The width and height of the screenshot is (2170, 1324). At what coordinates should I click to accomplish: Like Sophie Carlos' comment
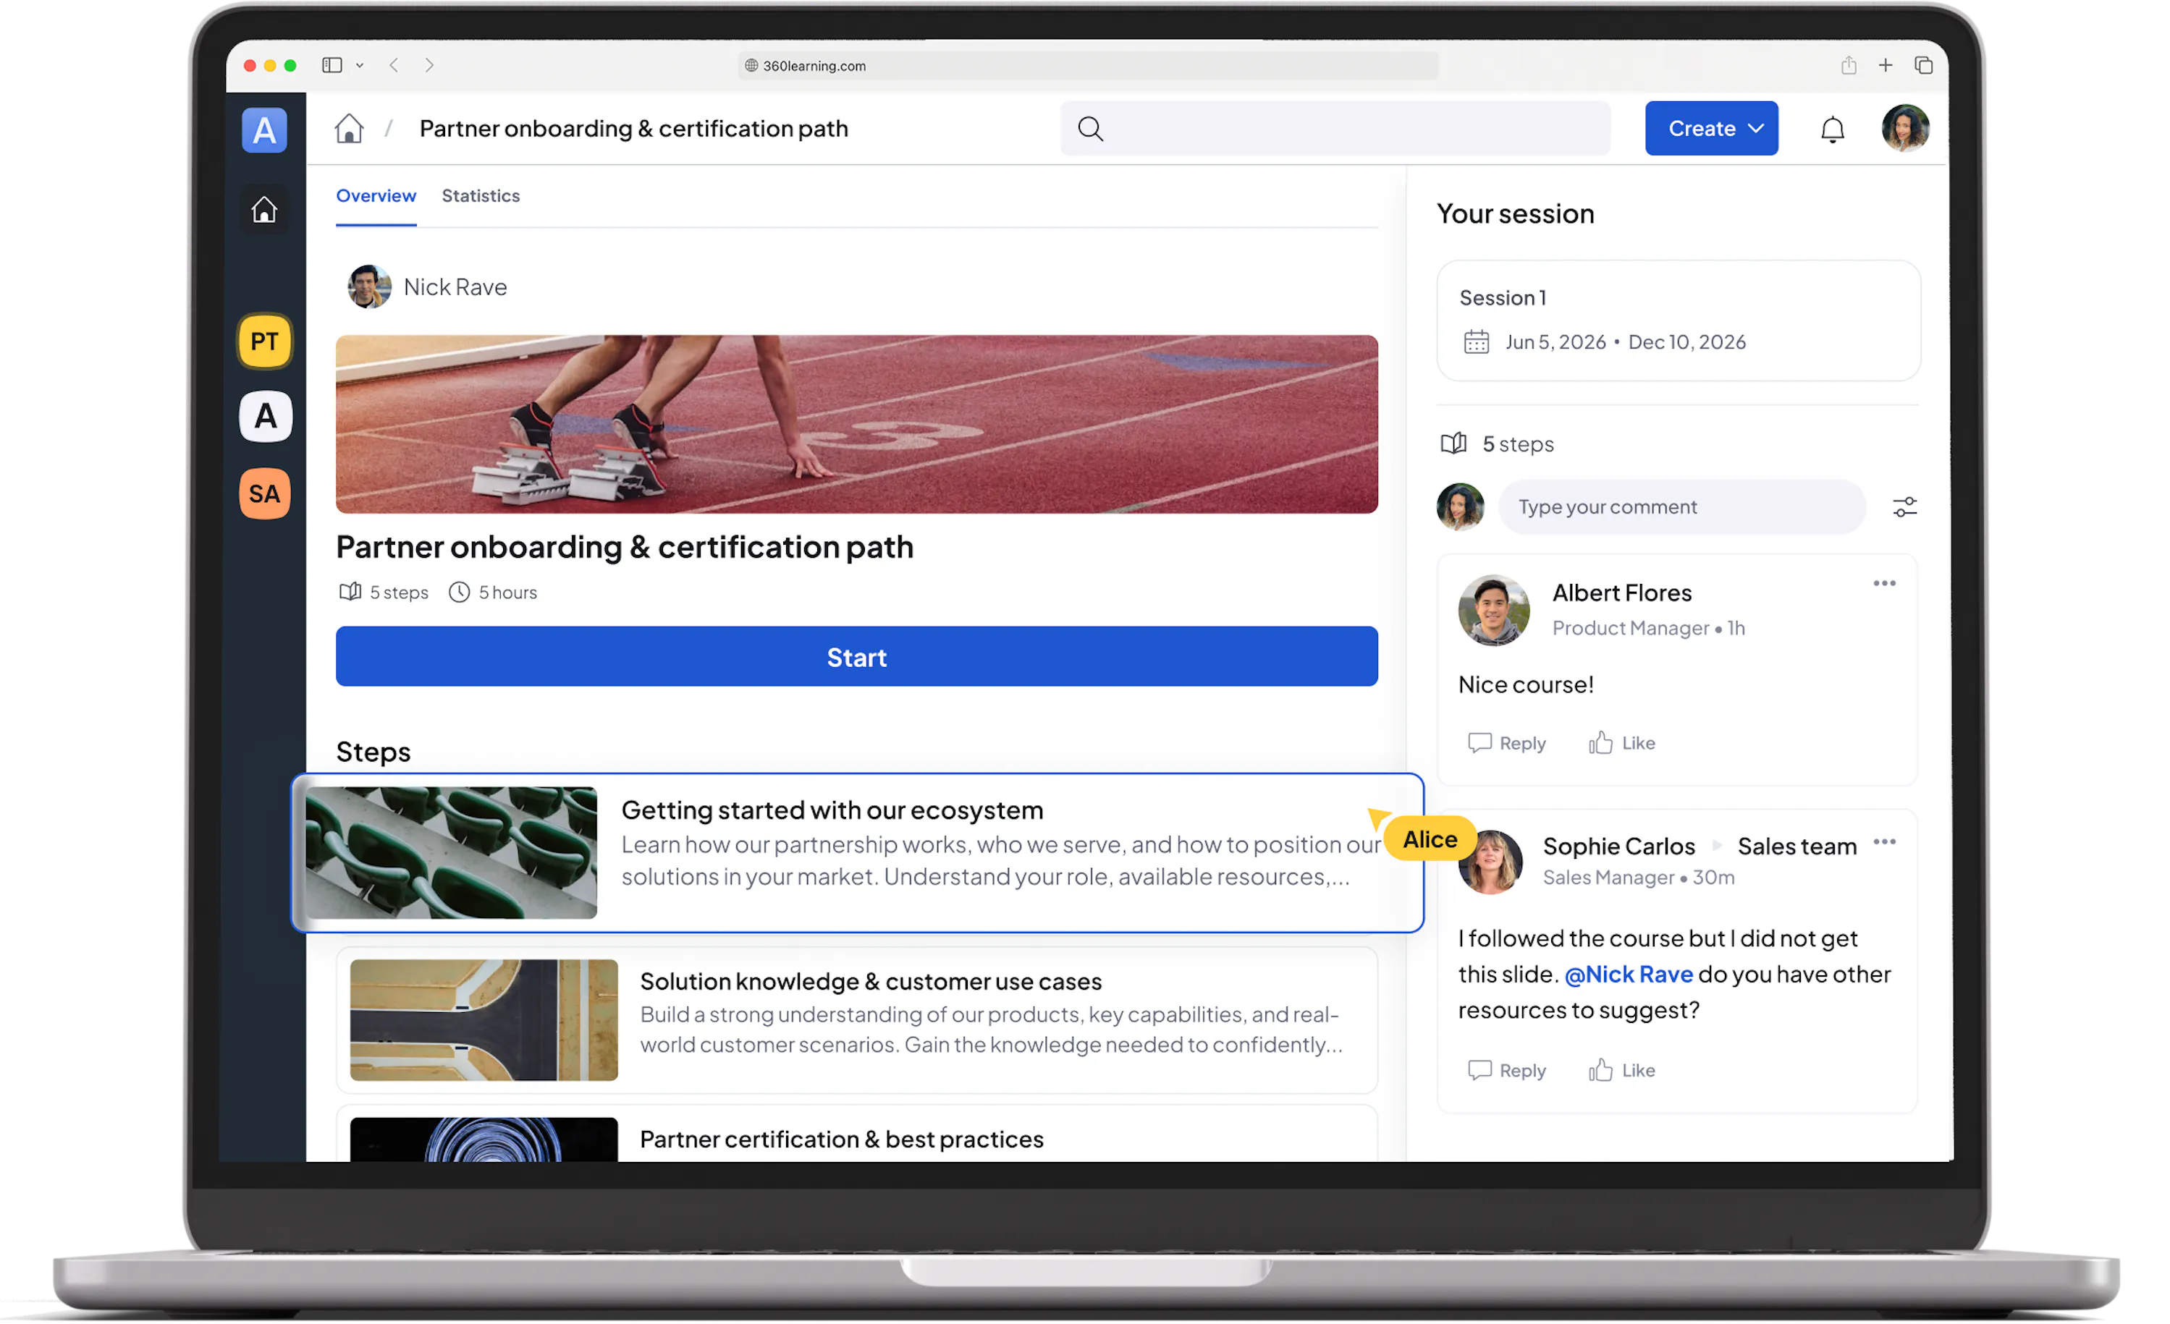coord(1621,1071)
